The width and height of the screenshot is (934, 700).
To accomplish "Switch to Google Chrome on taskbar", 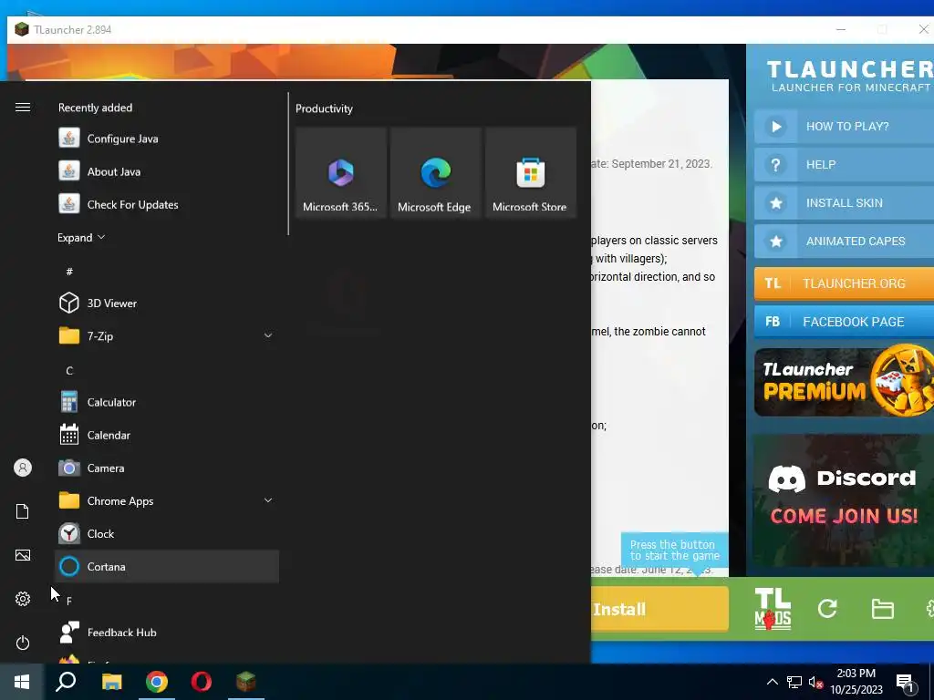I will (157, 682).
